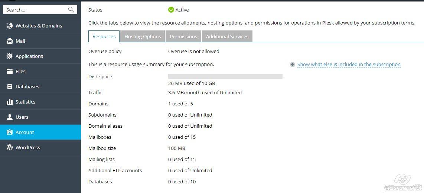
Task: Go to the Statistics menu item
Action: 25,102
